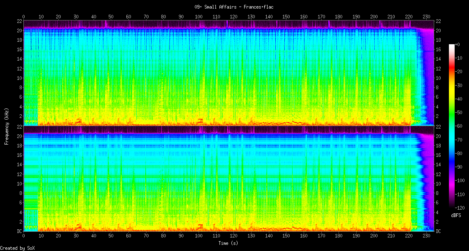Click the white top of the dBFS color bar
The height and width of the screenshot is (251, 469).
click(452, 45)
